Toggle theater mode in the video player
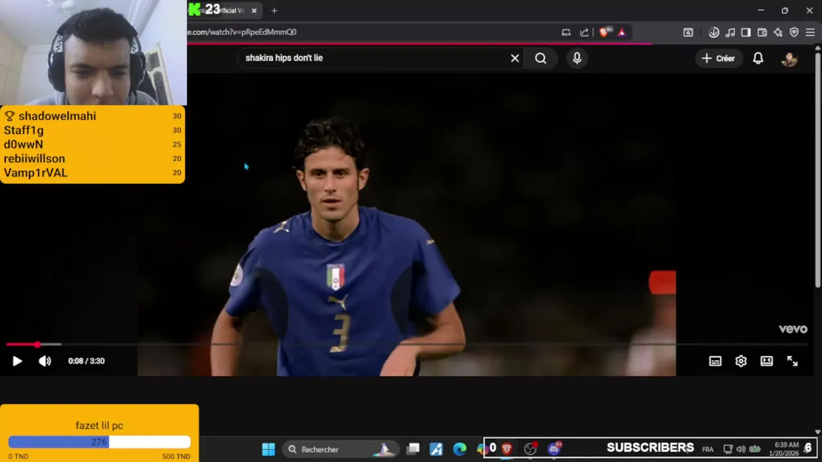Image resolution: width=822 pixels, height=462 pixels. (x=767, y=361)
